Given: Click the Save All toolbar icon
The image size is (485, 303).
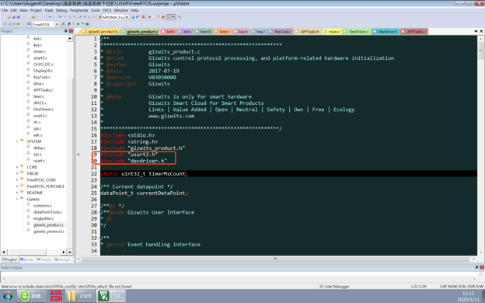Looking at the screenshot, I should tap(18, 17).
